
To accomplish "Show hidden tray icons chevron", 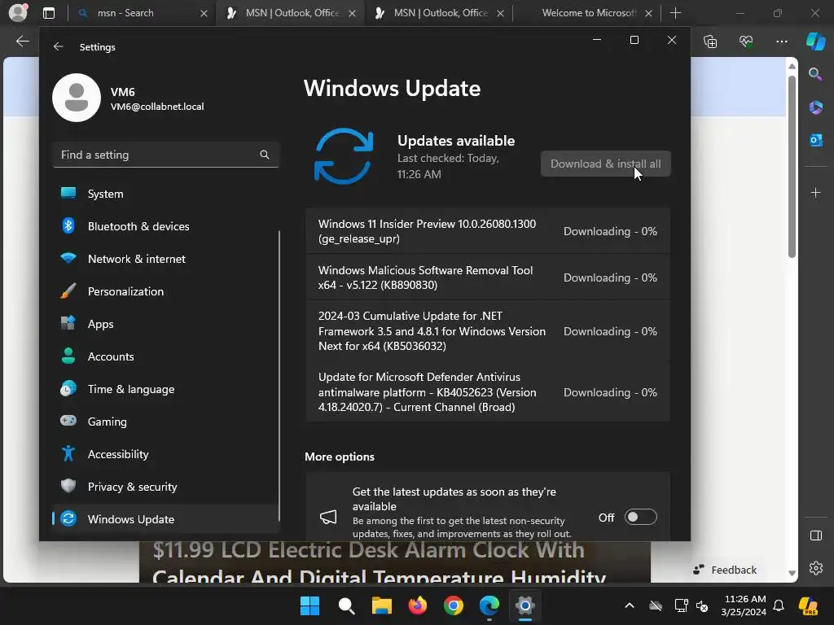I will pos(630,605).
